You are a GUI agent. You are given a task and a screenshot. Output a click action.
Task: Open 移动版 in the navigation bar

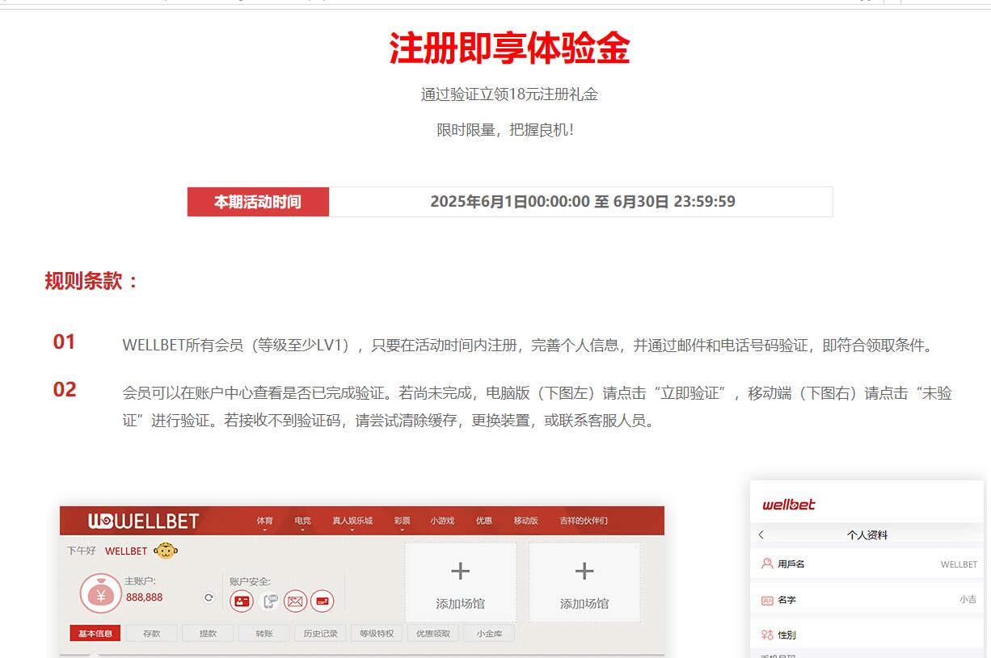click(525, 521)
